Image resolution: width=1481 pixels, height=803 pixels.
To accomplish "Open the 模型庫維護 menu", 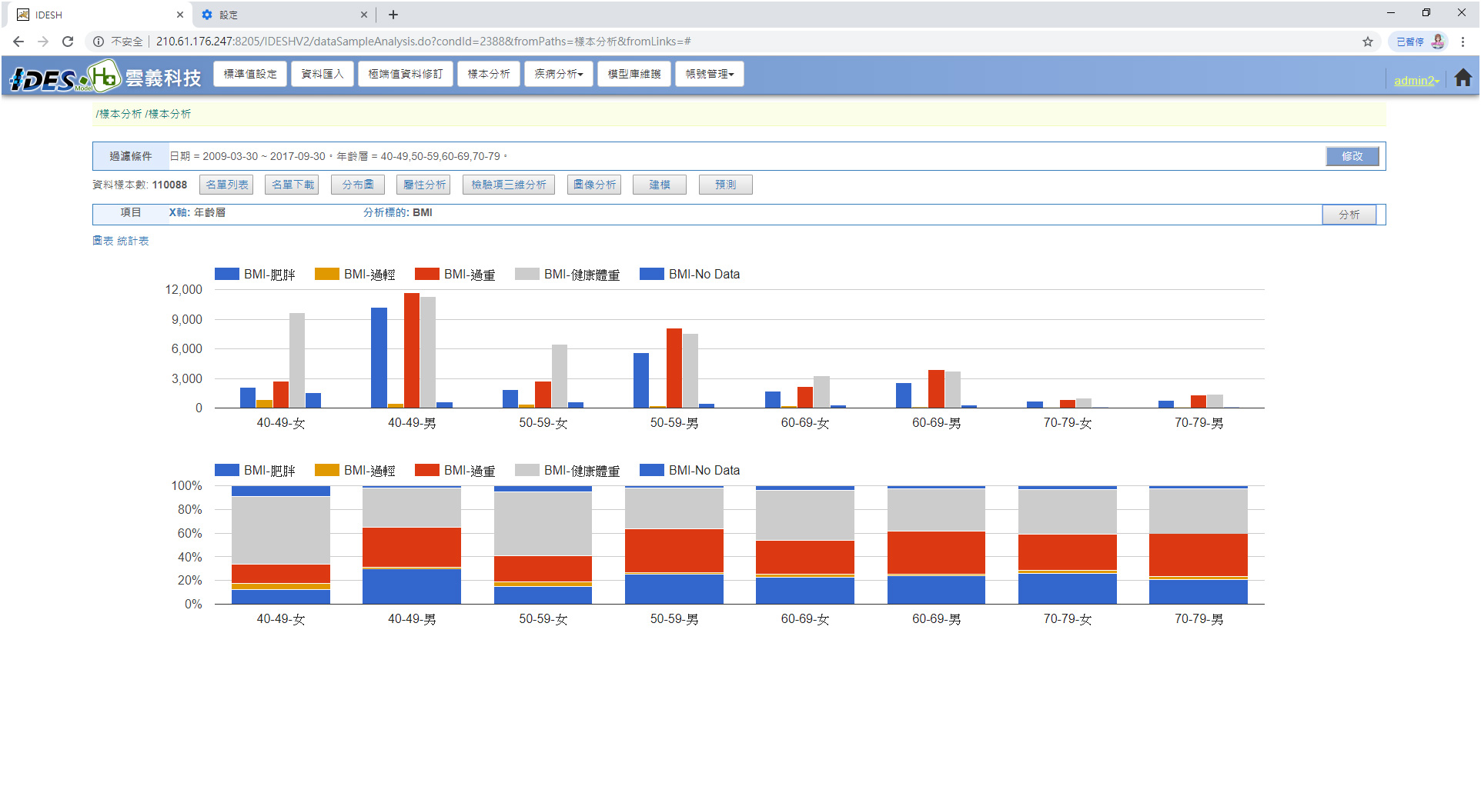I will (x=634, y=74).
